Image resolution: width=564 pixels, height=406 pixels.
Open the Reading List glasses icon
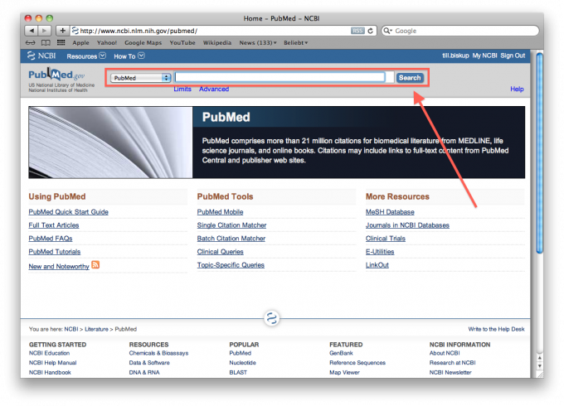(31, 43)
